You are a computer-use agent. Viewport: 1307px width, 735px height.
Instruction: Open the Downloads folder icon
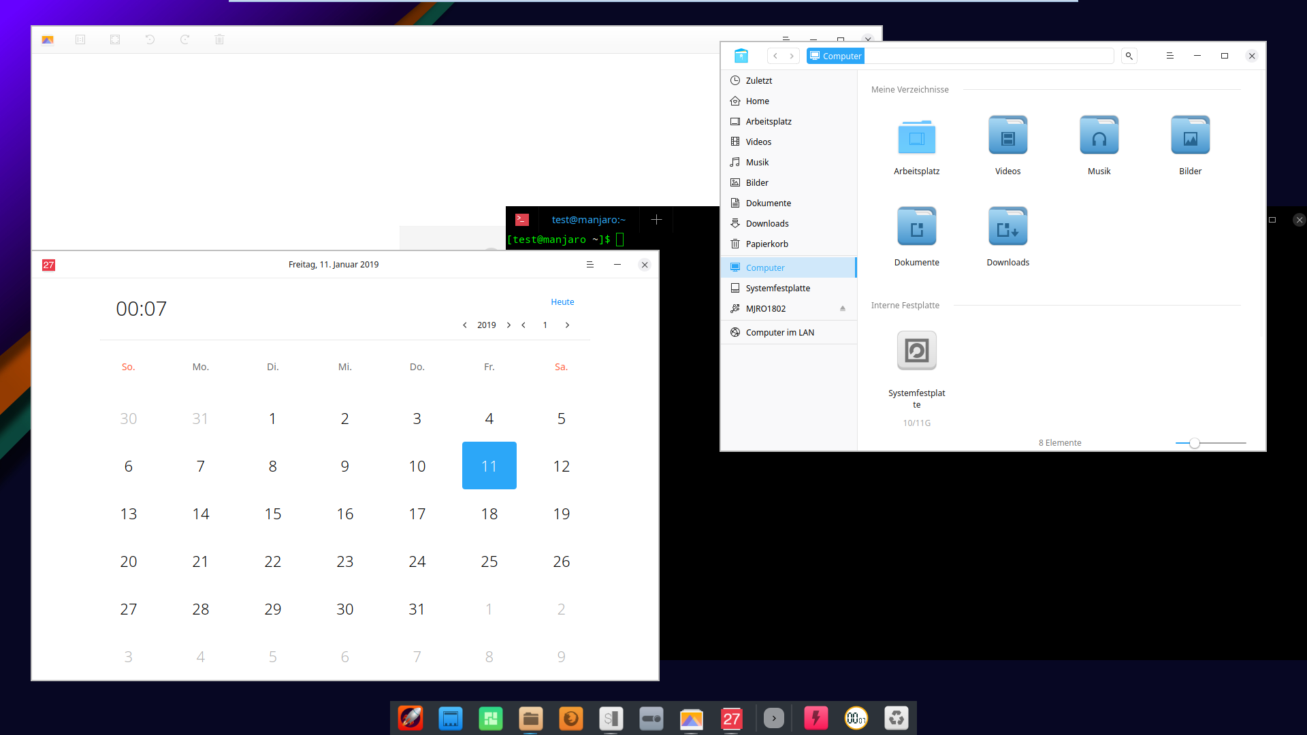[1007, 227]
